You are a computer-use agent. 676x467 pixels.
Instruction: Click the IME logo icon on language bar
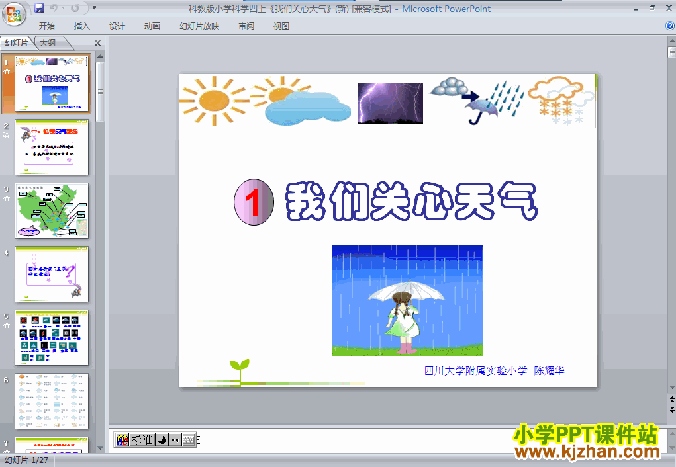122,440
